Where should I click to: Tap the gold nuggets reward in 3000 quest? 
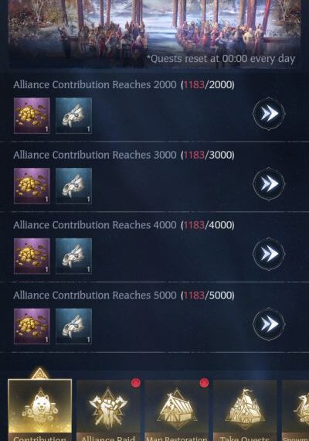coord(32,186)
